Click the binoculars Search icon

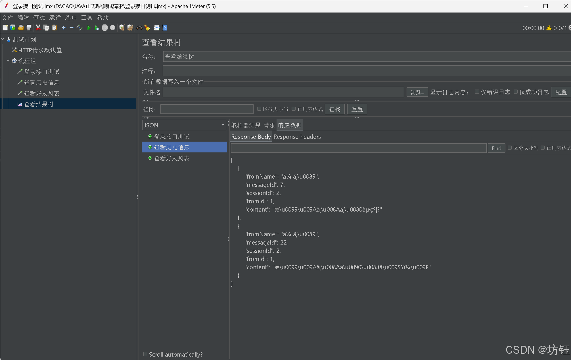click(x=139, y=28)
